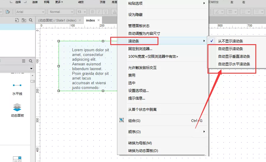Click the Lorem ipsum text panel on canvas
Screen dimensions: 266x162
tap(88, 66)
